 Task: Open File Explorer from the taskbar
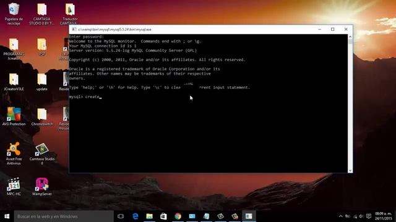[150, 216]
